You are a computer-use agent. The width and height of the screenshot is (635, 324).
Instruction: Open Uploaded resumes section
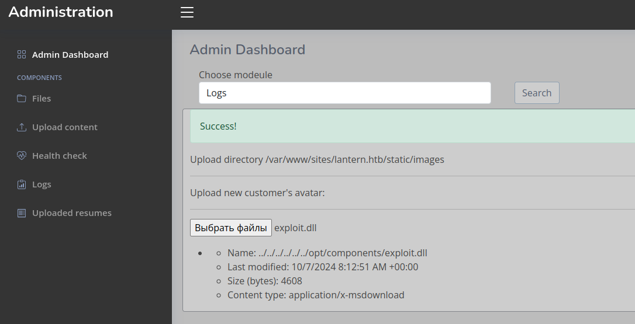click(x=72, y=212)
